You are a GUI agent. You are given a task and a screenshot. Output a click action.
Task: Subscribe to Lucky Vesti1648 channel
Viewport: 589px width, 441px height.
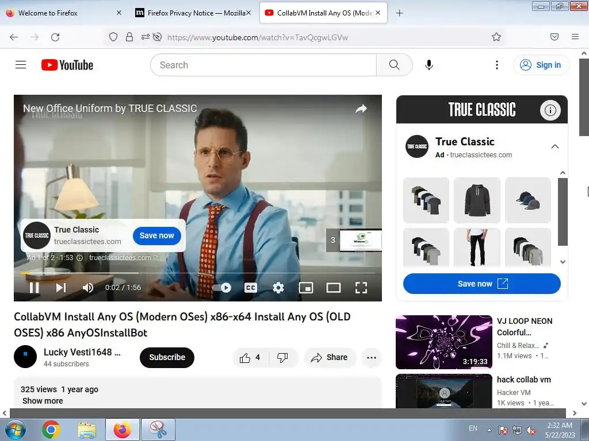(x=167, y=357)
